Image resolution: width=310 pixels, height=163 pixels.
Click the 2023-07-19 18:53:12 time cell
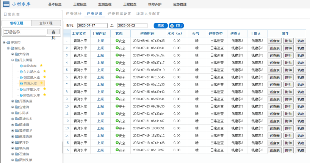(x=149, y=135)
